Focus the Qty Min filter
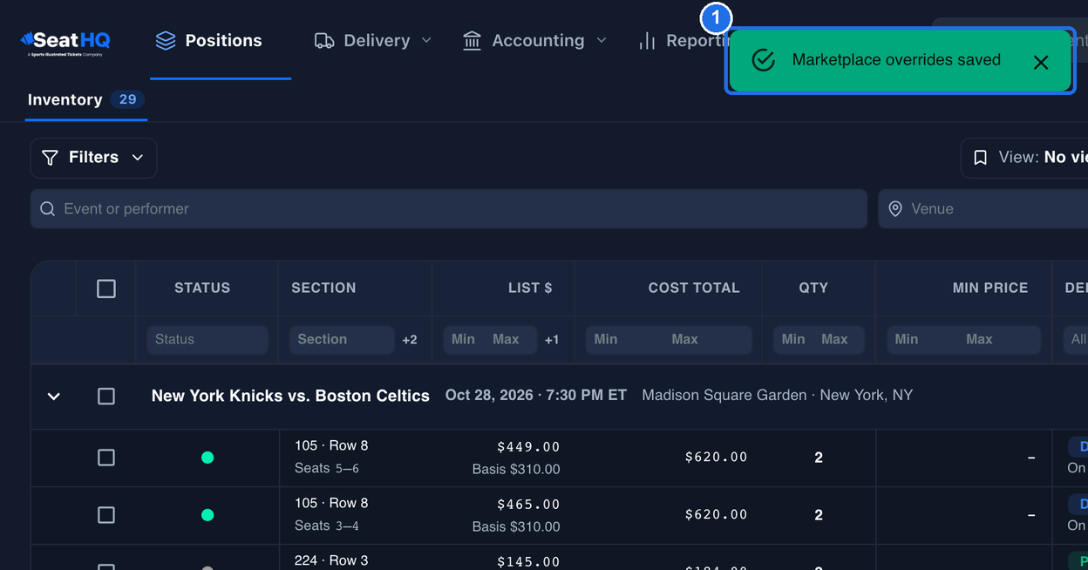Viewport: 1088px width, 570px height. 794,340
